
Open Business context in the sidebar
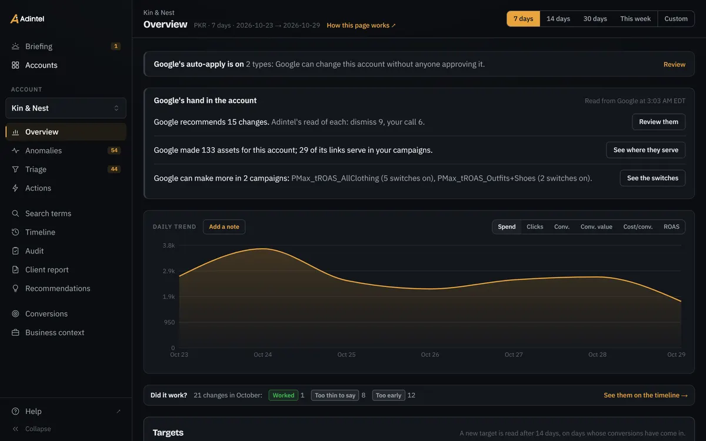[66, 333]
